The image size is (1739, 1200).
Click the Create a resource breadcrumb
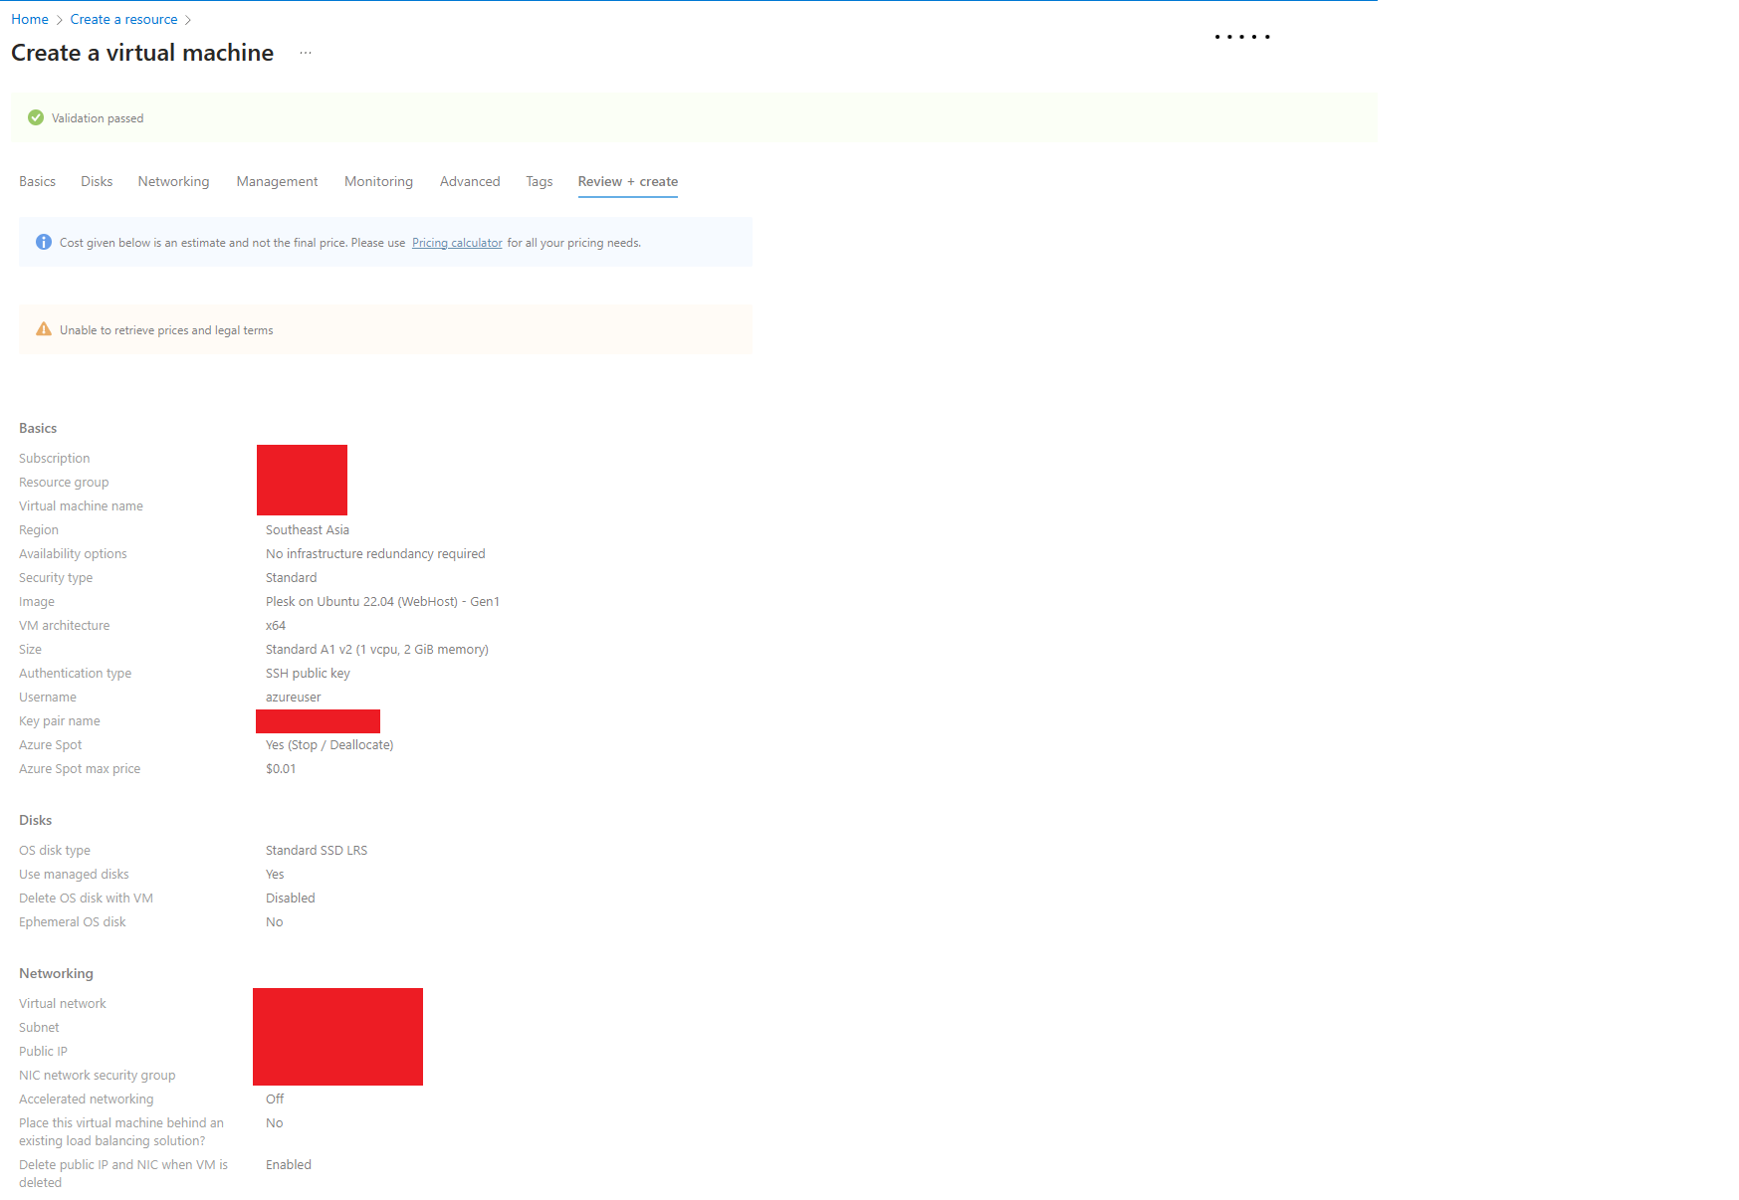click(x=123, y=19)
